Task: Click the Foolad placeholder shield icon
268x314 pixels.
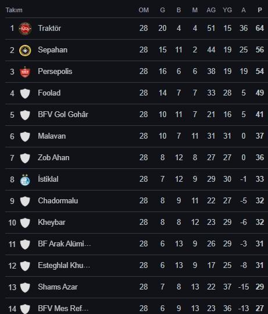Action: pyautogui.click(x=25, y=93)
